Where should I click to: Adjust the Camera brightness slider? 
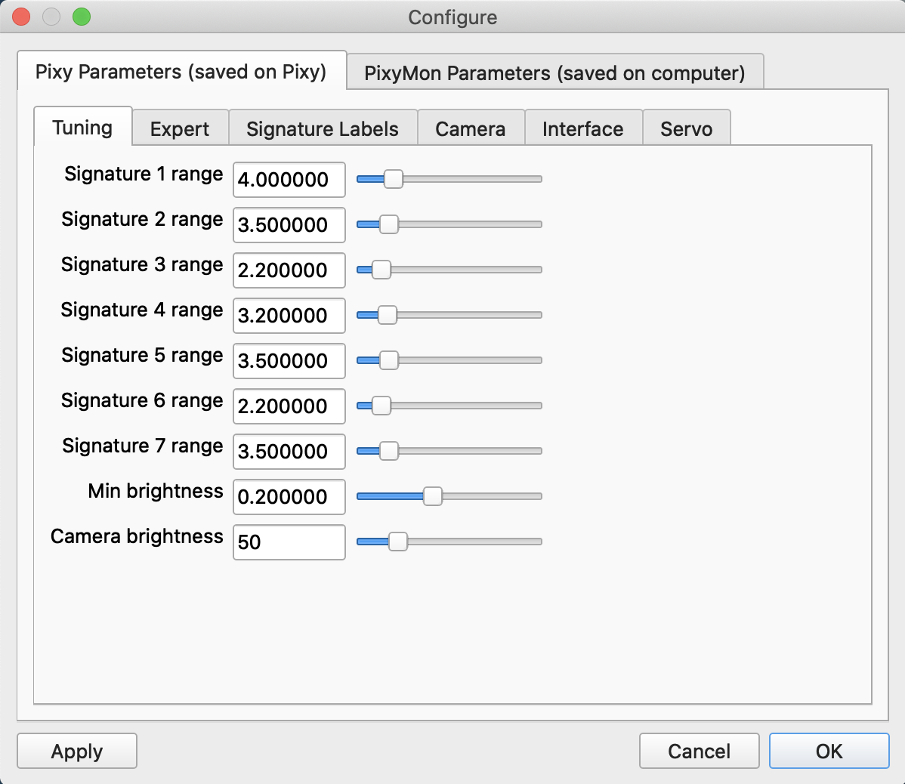tap(397, 542)
